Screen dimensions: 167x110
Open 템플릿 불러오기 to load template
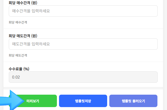coord(133,101)
